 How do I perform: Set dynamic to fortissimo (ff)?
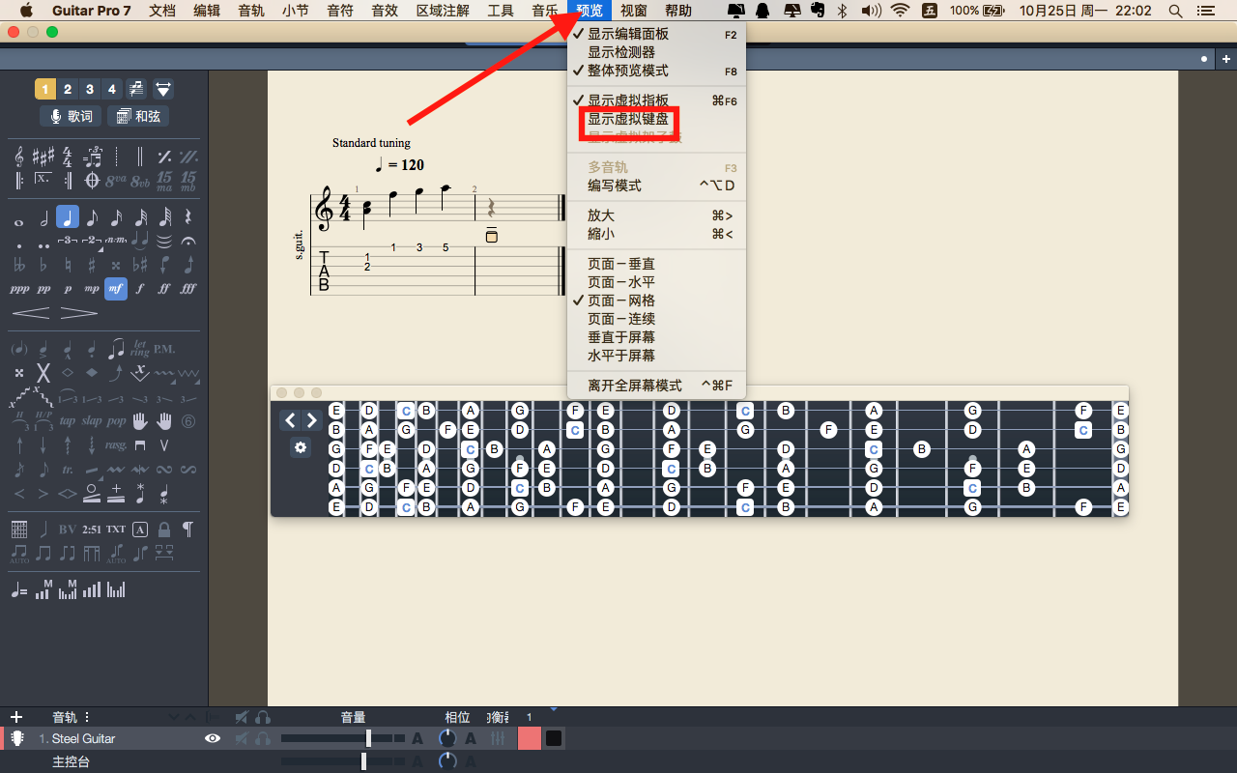coord(164,288)
